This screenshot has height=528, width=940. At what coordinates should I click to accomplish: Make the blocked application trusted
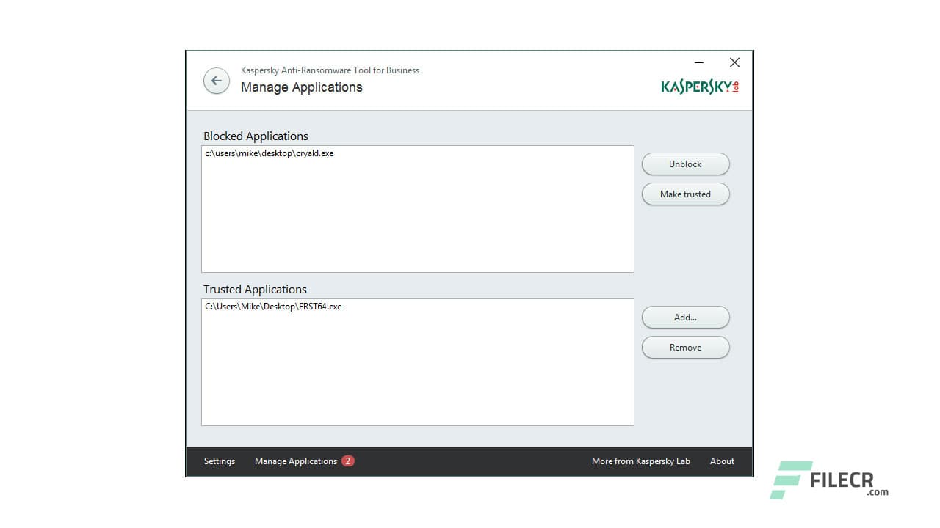point(685,194)
